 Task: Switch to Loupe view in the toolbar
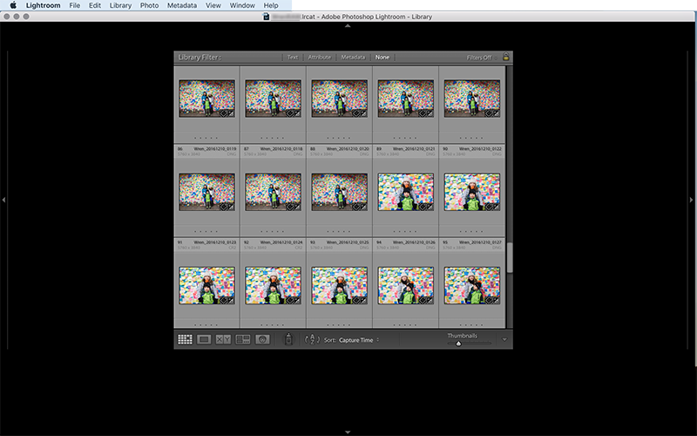click(204, 339)
